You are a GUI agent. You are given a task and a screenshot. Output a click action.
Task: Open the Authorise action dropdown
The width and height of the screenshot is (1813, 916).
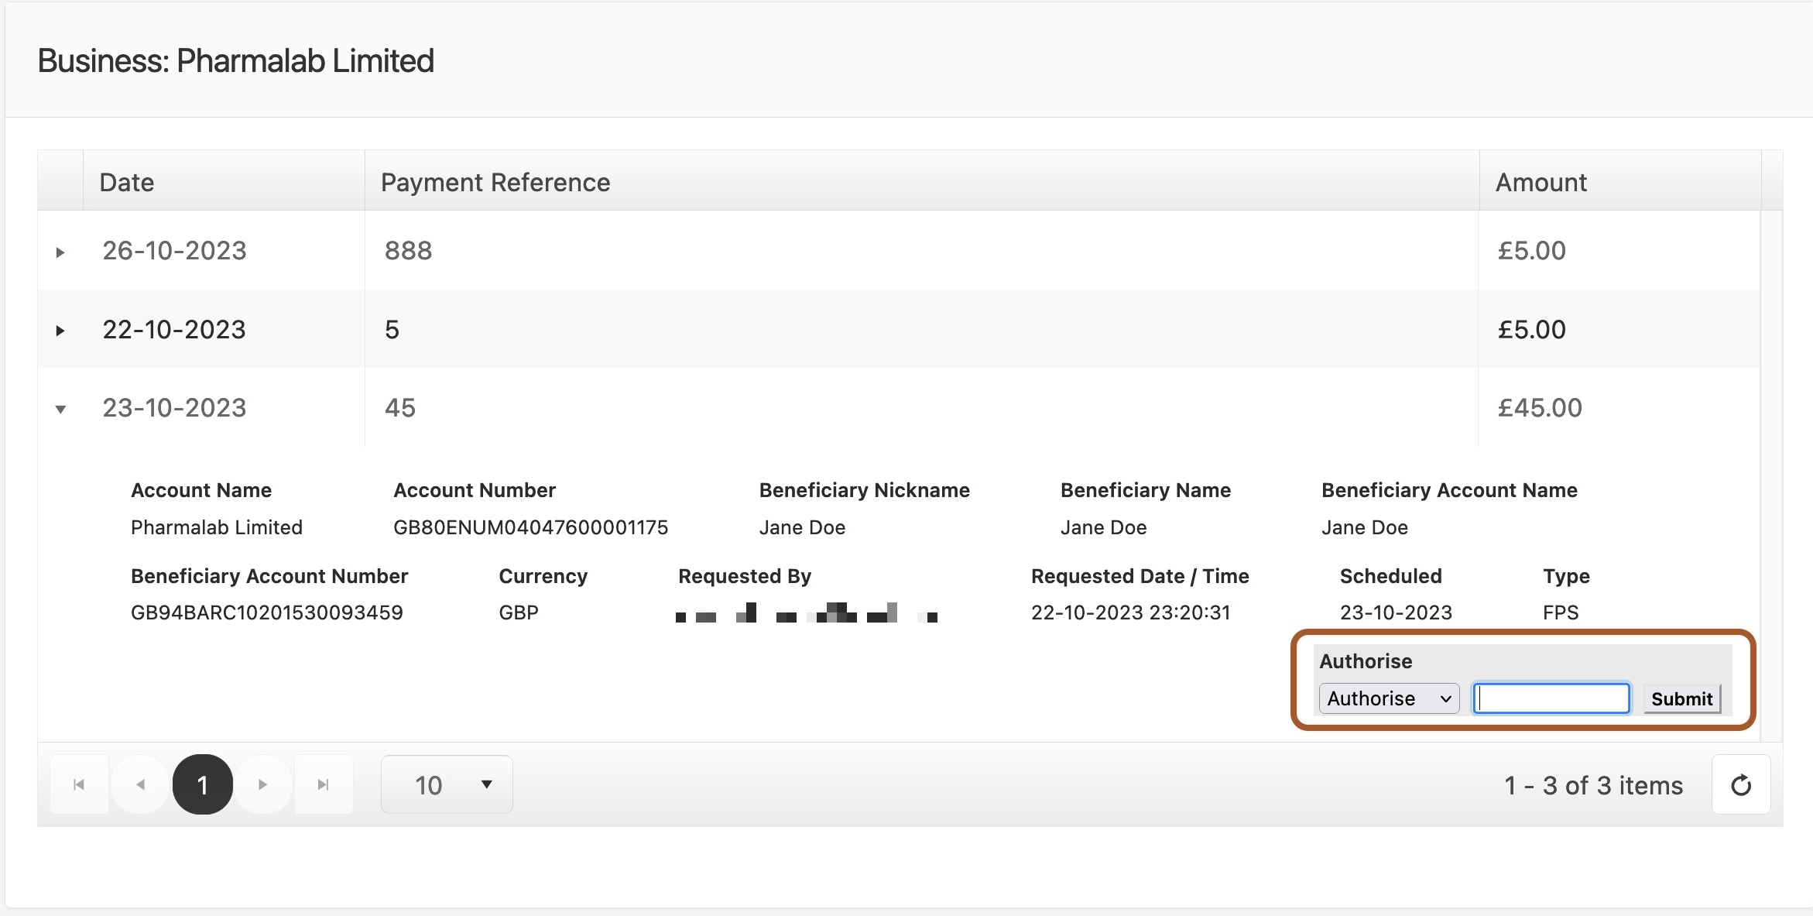(1389, 698)
